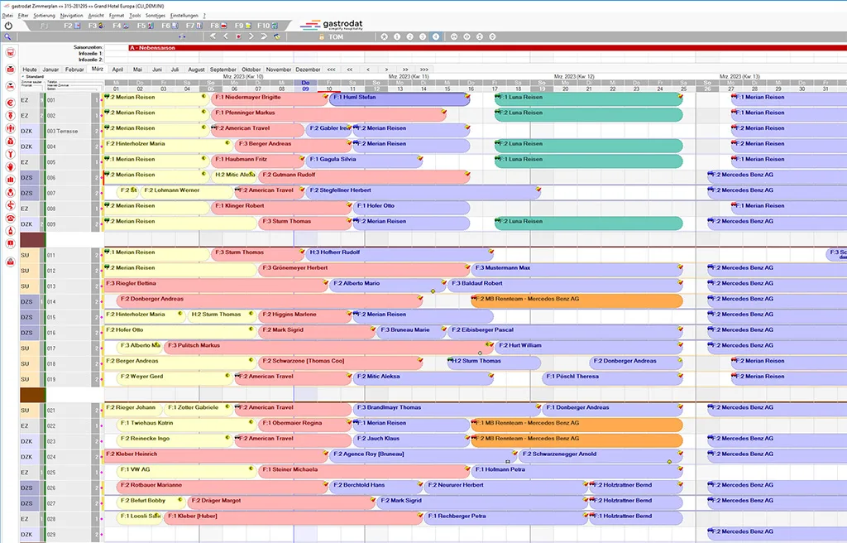This screenshot has height=543, width=847.
Task: Click the brown category block above room 021
Action: point(33,394)
